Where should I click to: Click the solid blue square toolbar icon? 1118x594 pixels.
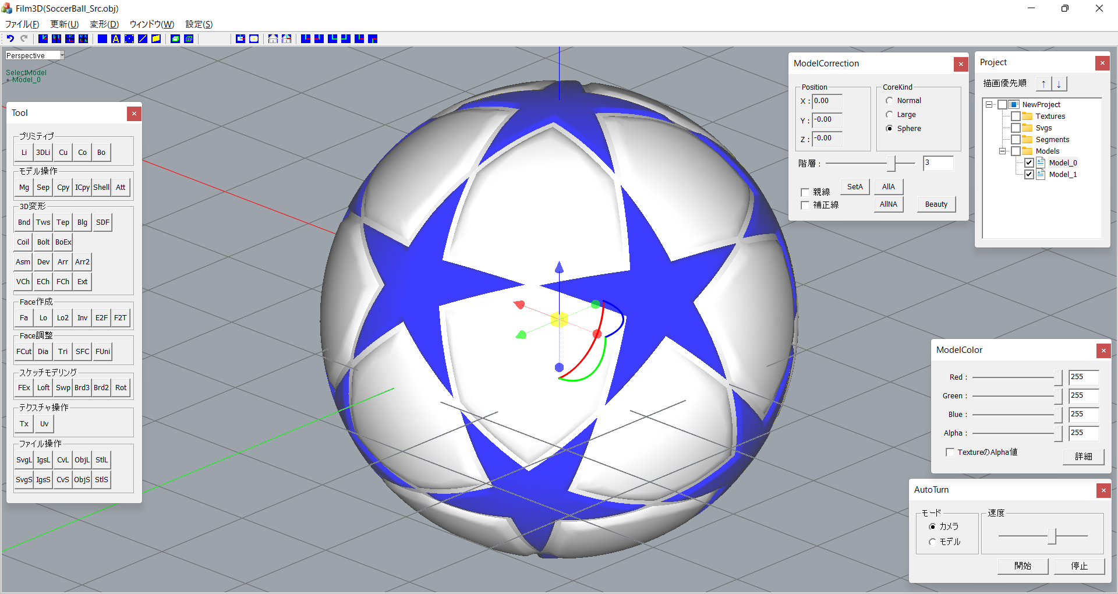click(x=102, y=38)
